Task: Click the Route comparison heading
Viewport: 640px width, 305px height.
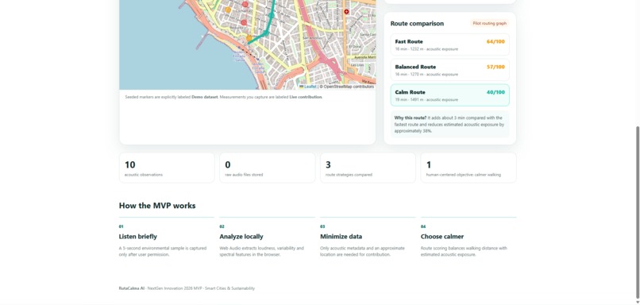Action: [x=417, y=24]
